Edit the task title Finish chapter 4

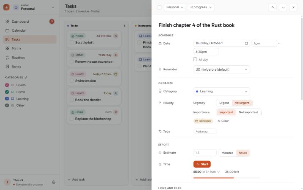click(x=196, y=25)
